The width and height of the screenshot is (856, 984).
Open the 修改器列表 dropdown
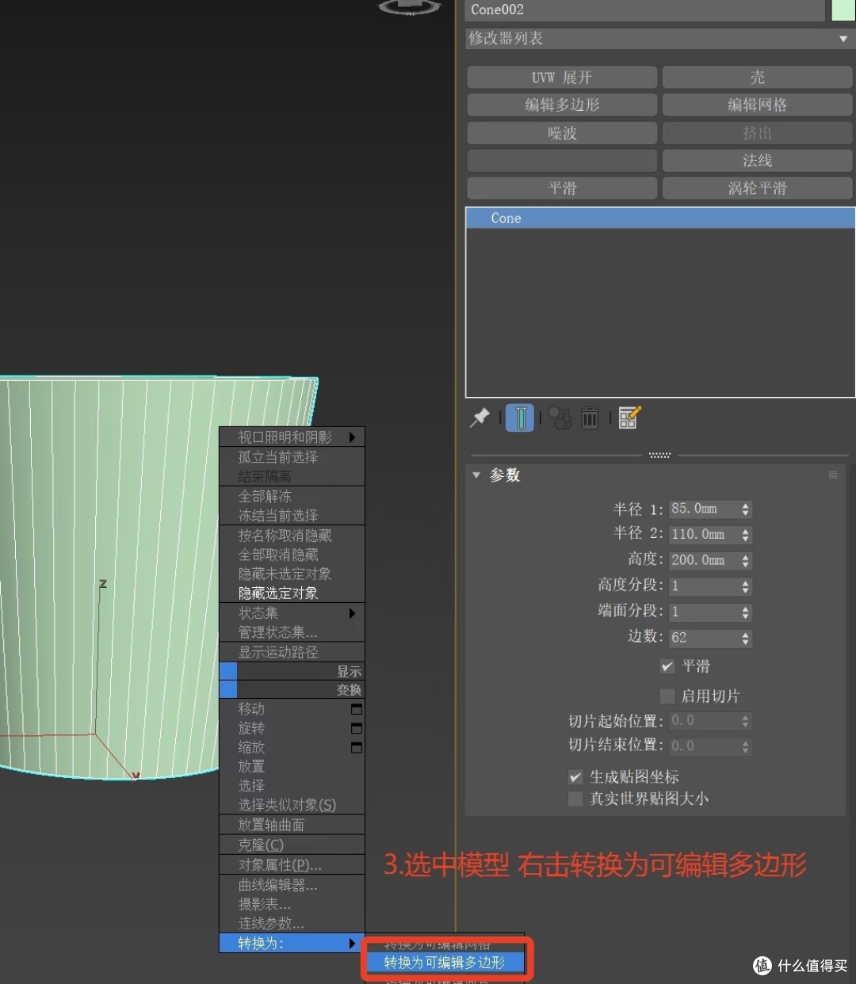(660, 38)
